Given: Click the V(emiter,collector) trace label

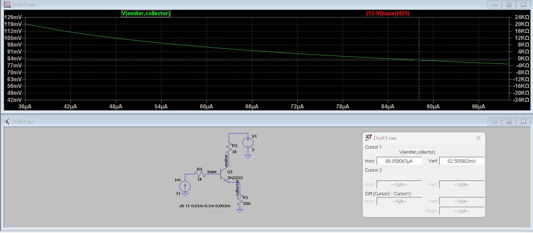Looking at the screenshot, I should [x=146, y=13].
